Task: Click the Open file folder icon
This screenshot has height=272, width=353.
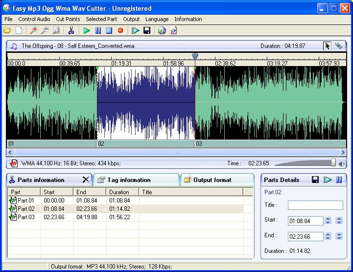Action: (7, 30)
